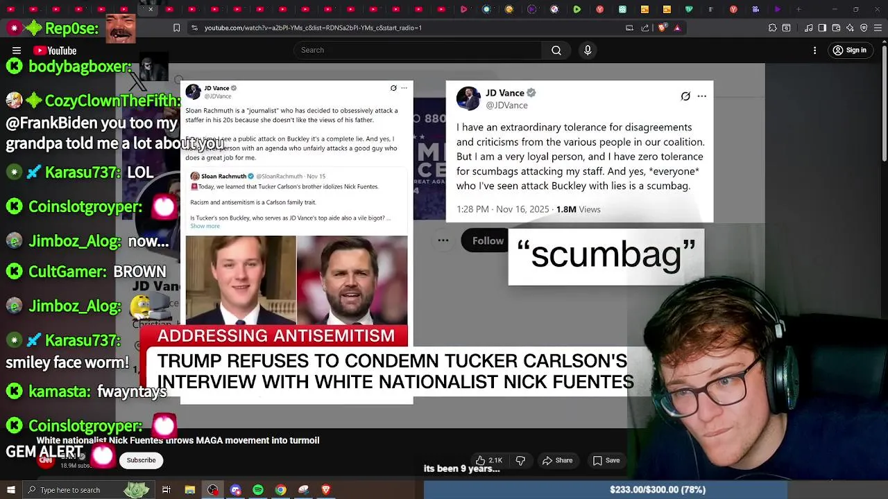Click Grok icon on large JD Vance tweet
This screenshot has height=499, width=888.
coord(685,96)
